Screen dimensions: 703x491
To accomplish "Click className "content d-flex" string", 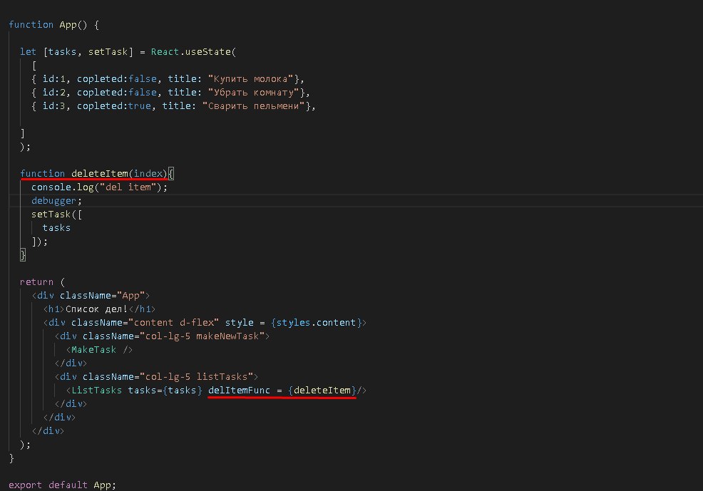I will [x=173, y=323].
